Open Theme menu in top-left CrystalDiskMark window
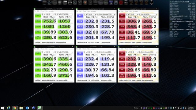This screenshot has width=196, height=110. pos(42,11)
